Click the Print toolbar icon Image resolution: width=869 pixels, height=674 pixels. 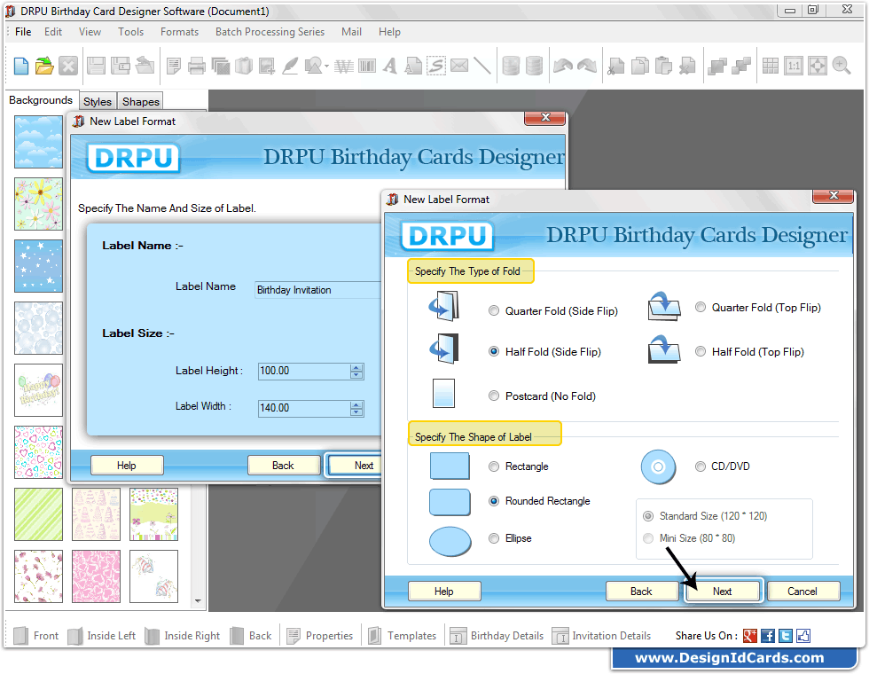(197, 66)
